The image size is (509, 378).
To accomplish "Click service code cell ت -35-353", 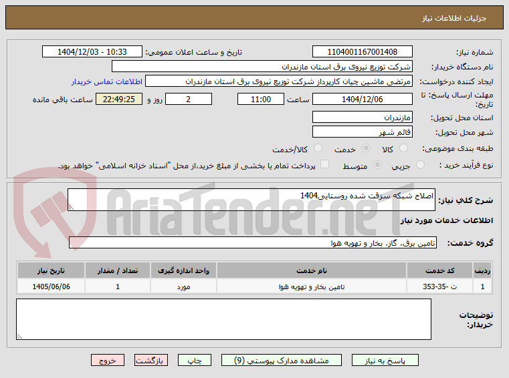I will click(439, 287).
